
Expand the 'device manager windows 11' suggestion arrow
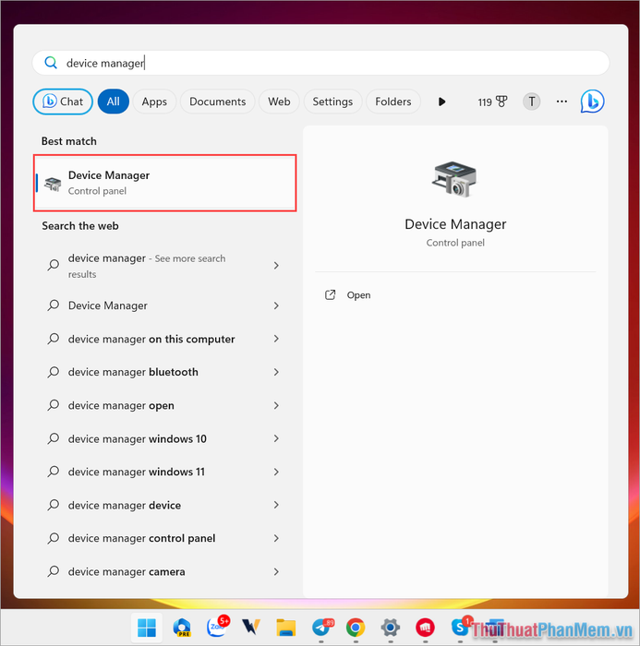276,472
